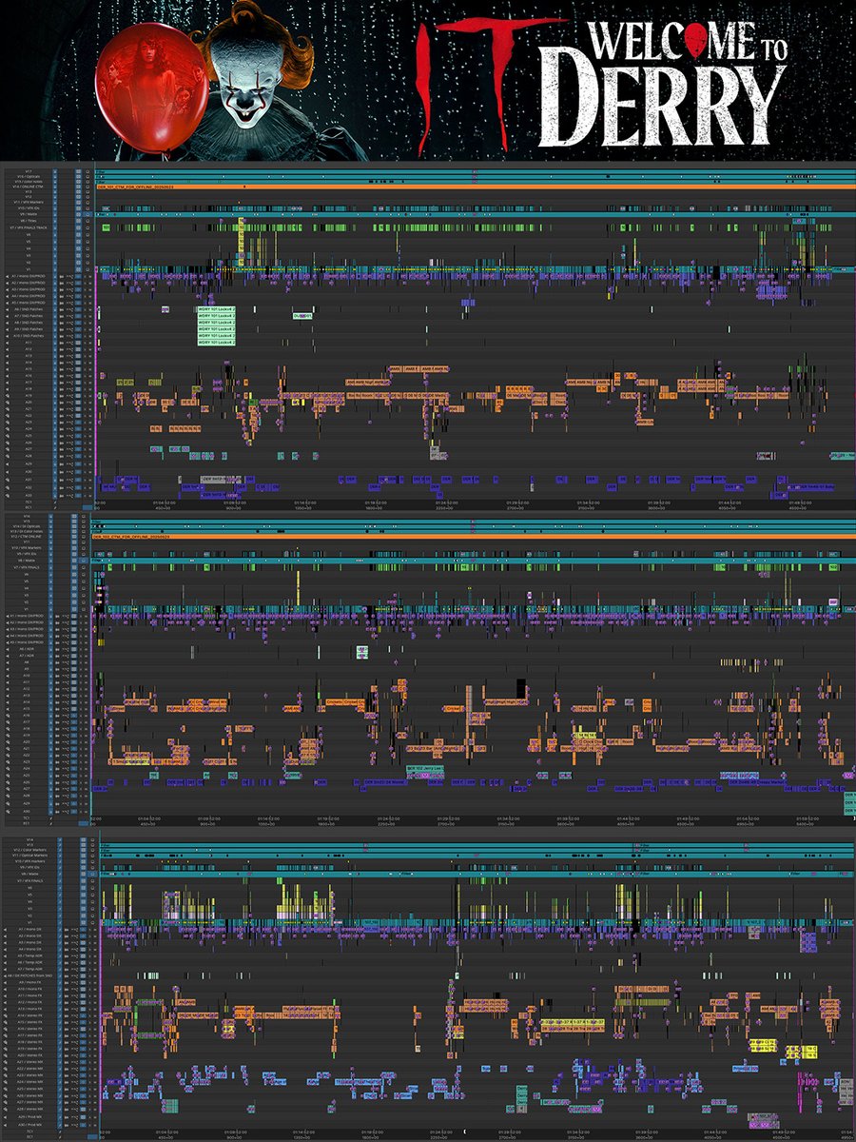Select the "V8 / Titles" track header

pos(29,221)
